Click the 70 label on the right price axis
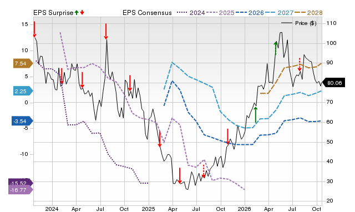Image resolution: width=355 pixels, height=212 pixels. 330,102
